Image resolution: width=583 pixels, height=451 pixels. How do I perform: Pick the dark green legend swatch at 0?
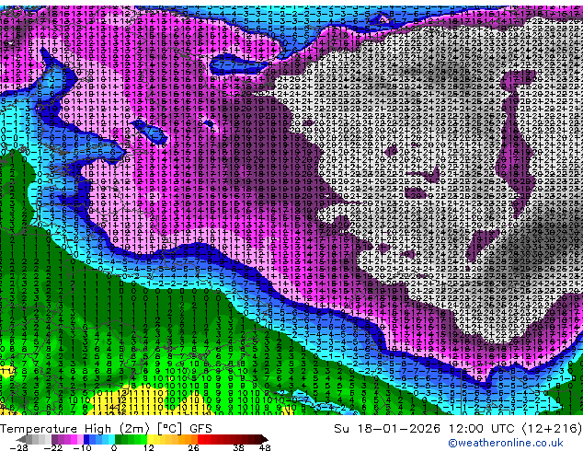click(118, 439)
